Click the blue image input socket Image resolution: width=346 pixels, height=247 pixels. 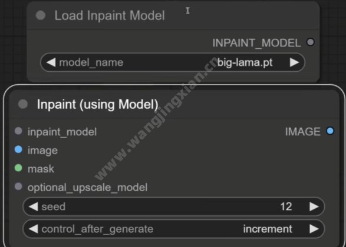[18, 149]
